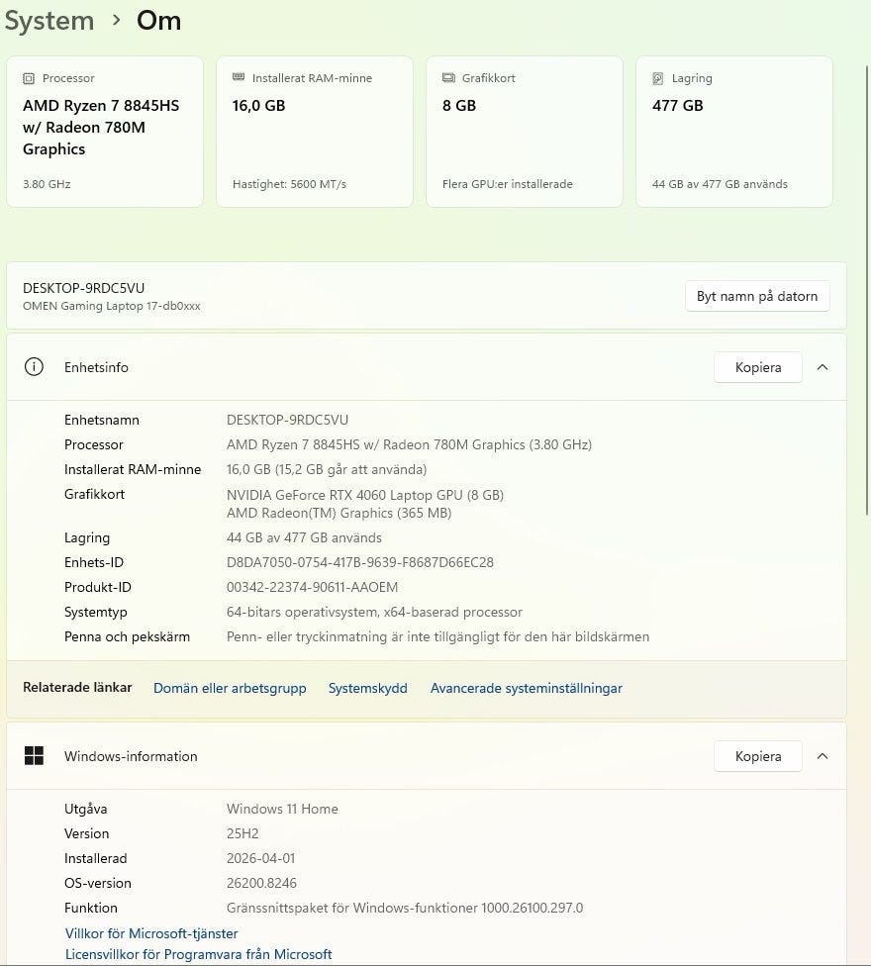Collapse the Enhetsinfo section chevron
The image size is (871, 966).
point(823,367)
